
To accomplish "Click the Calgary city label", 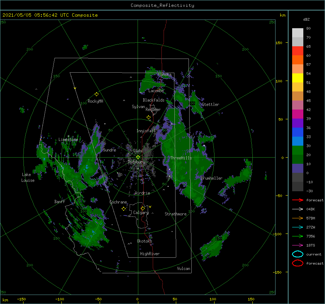I will (x=141, y=213).
